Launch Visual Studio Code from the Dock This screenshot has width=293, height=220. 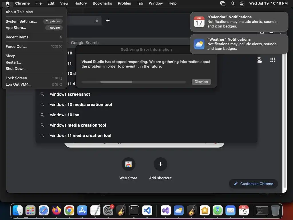(147, 211)
